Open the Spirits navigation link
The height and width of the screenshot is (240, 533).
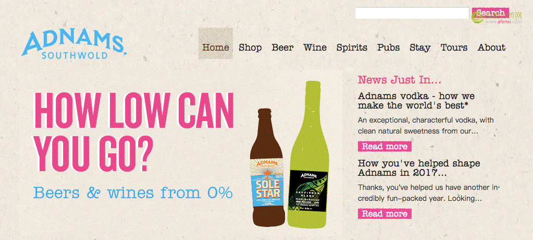352,47
